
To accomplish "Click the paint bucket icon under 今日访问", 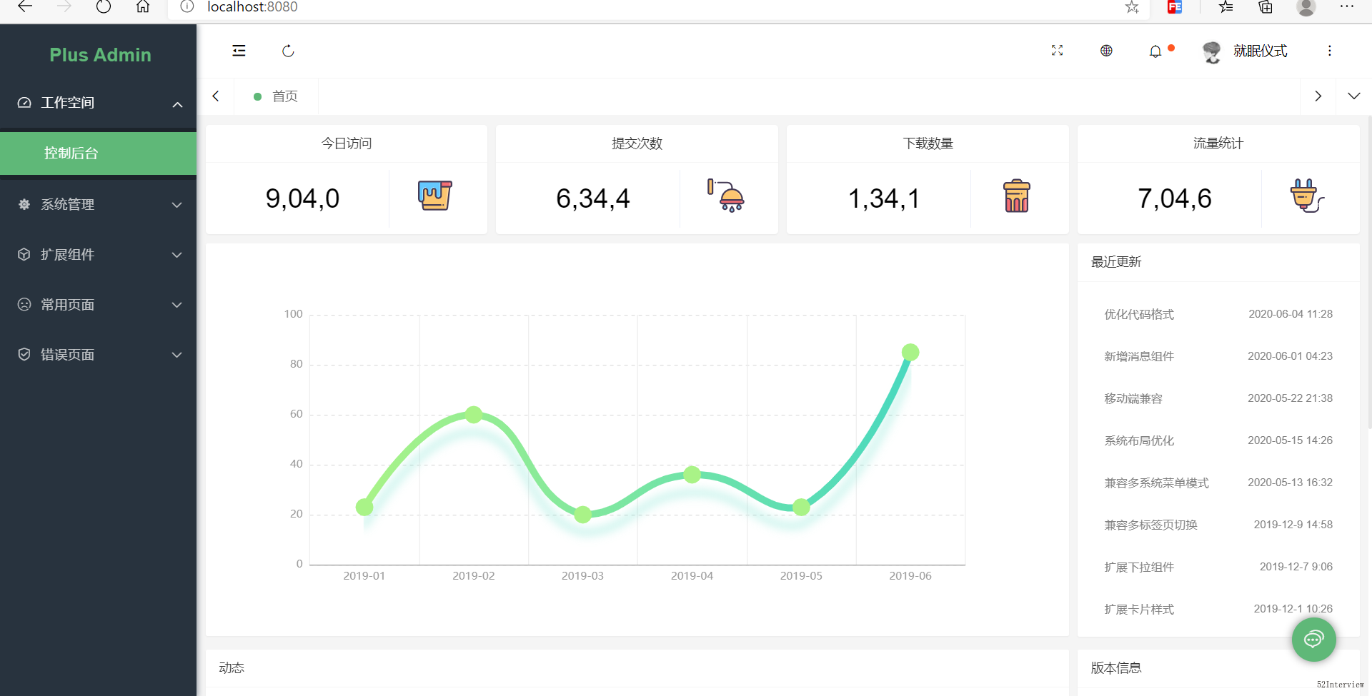I will click(434, 196).
